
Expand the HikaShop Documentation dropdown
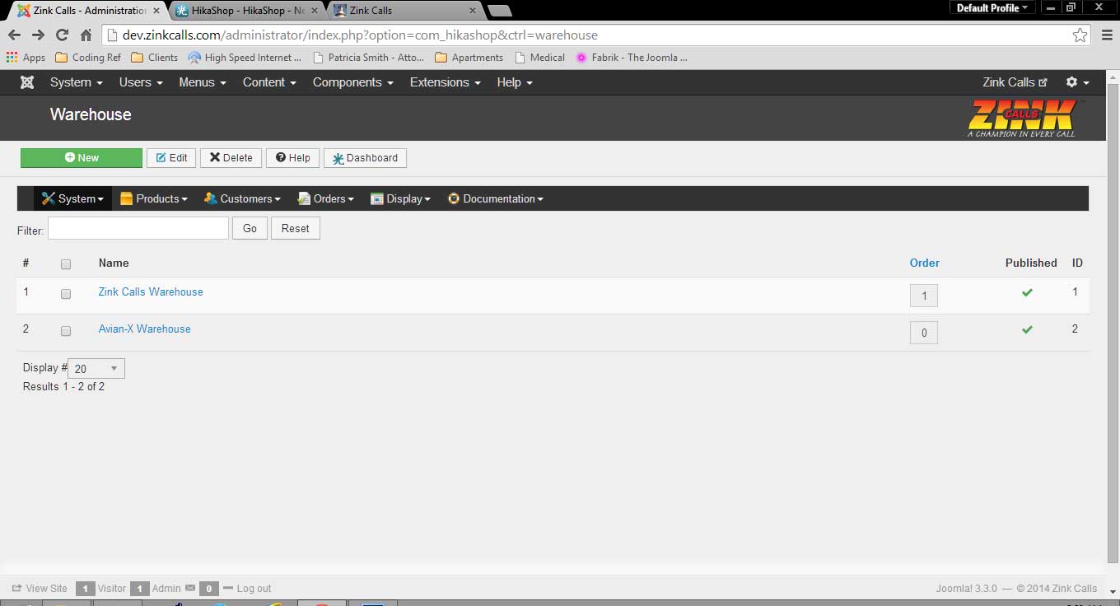tap(495, 198)
